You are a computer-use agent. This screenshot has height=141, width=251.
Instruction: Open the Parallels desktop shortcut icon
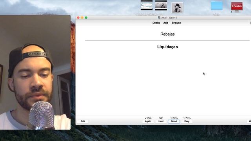click(237, 7)
